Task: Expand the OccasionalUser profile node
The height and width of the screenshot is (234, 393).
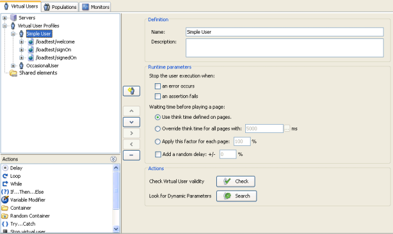Action: pos(13,66)
